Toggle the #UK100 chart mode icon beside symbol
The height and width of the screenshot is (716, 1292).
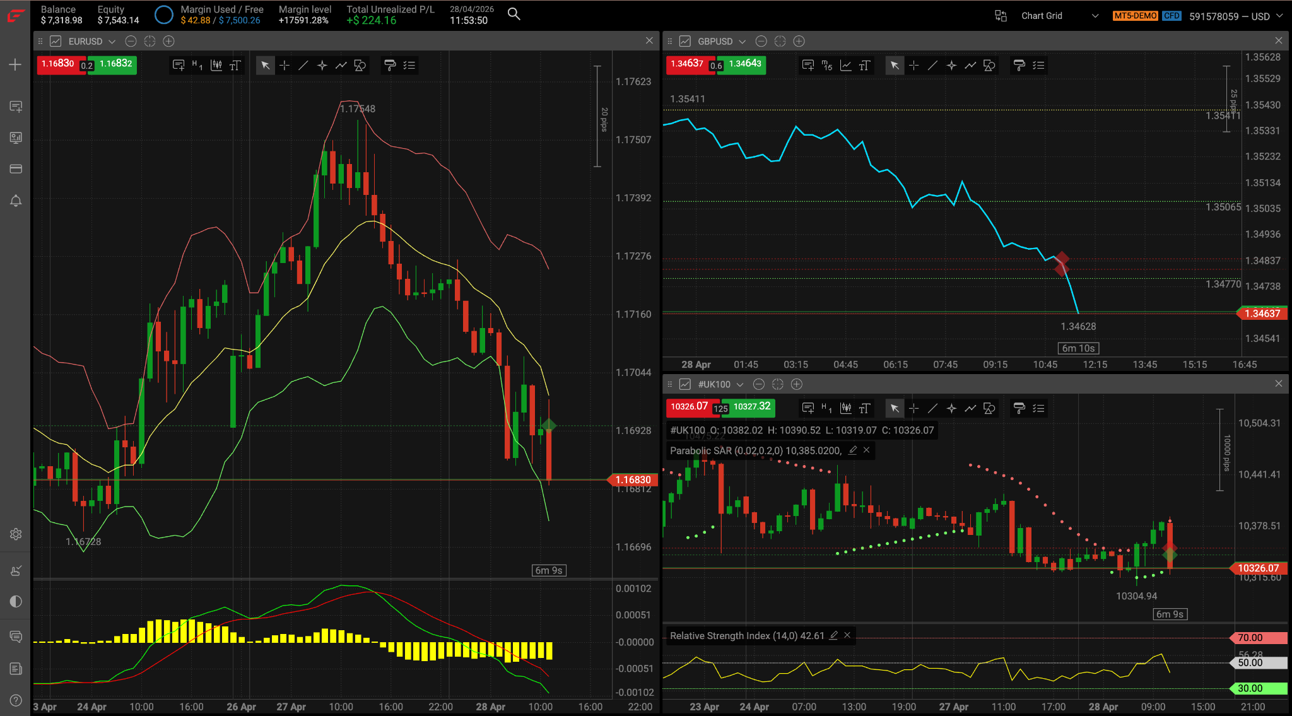pyautogui.click(x=685, y=384)
